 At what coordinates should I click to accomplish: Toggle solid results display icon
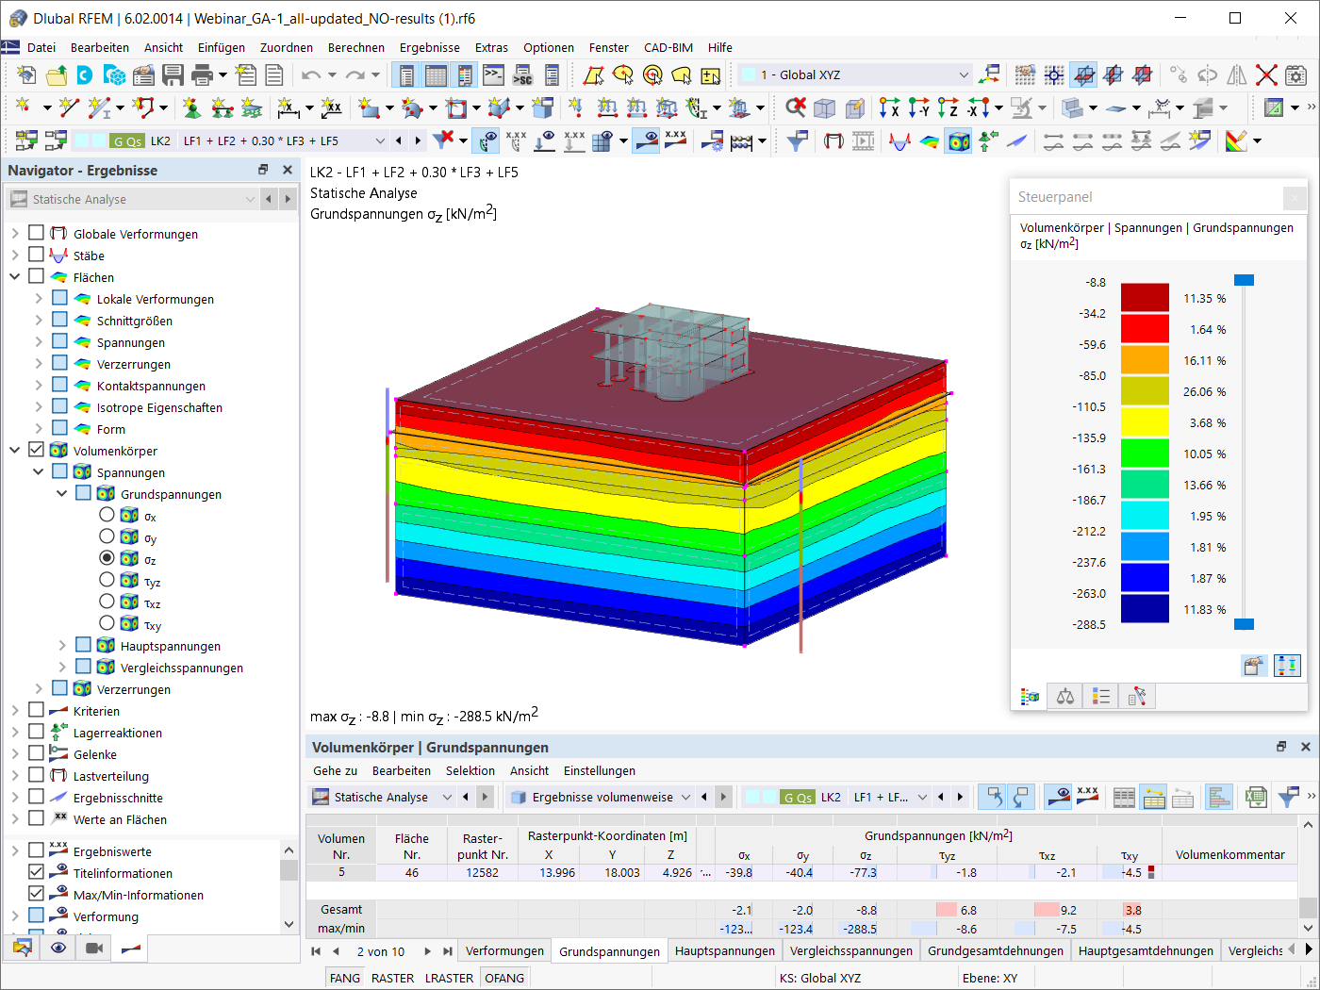click(x=959, y=141)
